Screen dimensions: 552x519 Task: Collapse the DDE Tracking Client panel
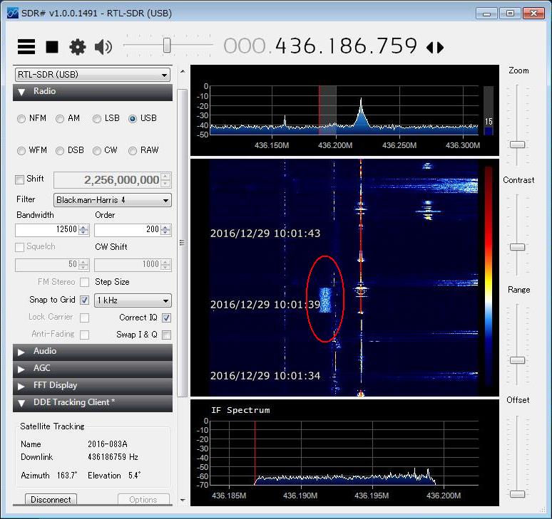93,403
